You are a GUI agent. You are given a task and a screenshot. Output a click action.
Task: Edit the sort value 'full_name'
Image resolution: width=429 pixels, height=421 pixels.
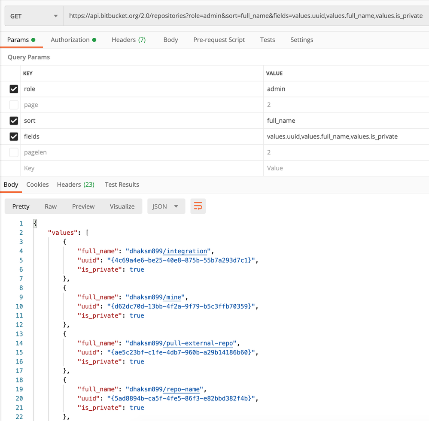[x=346, y=121]
